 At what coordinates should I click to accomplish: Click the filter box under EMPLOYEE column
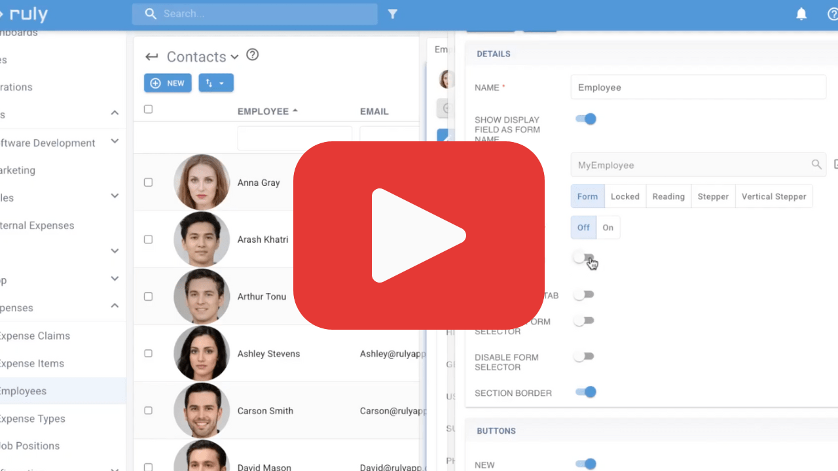tap(295, 139)
